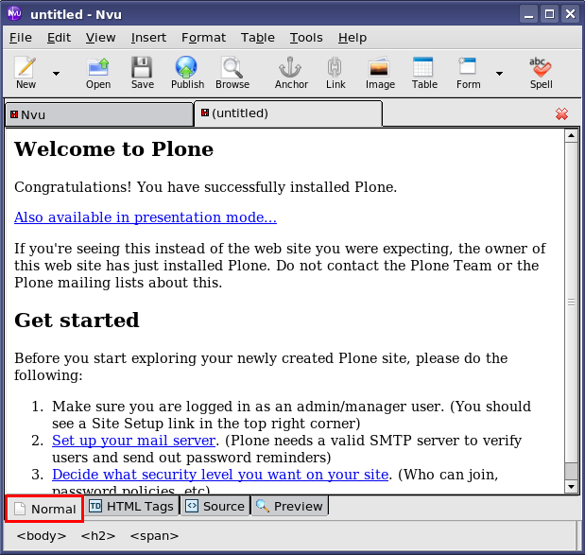The image size is (585, 555).
Task: Select the <body> tag in status bar
Action: 42,536
